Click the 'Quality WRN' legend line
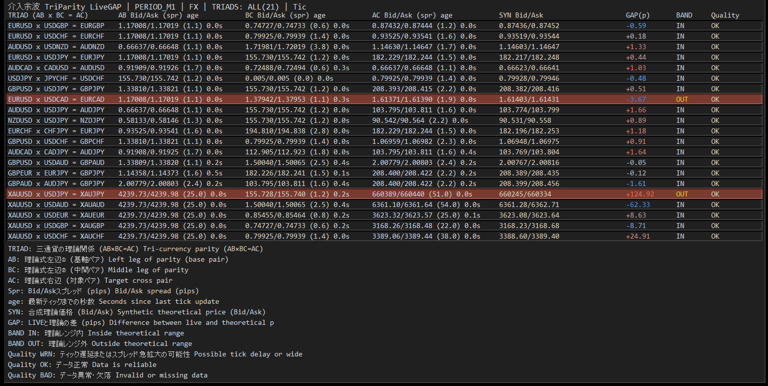This screenshot has height=386, width=768. pyautogui.click(x=155, y=354)
